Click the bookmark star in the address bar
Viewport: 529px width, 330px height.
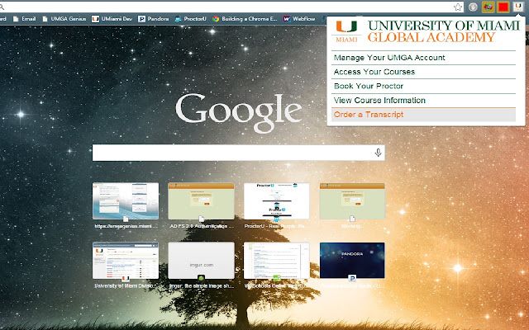[x=458, y=7]
